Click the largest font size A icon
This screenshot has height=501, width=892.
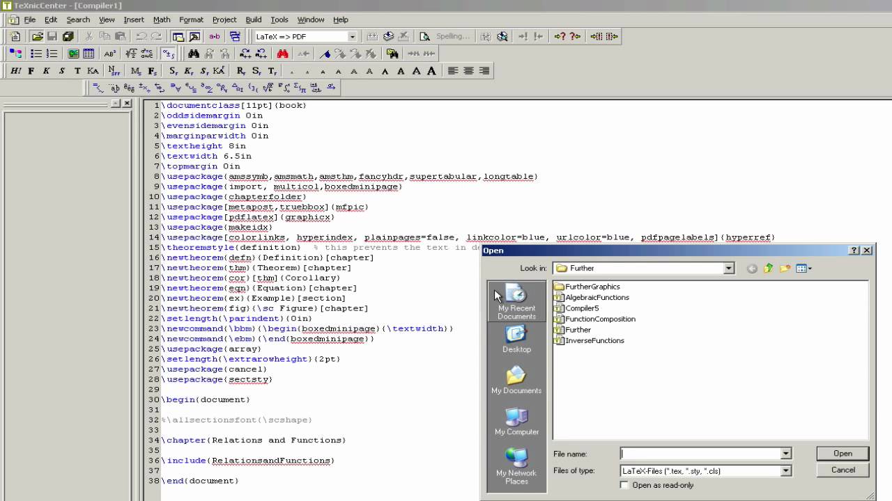(432, 71)
